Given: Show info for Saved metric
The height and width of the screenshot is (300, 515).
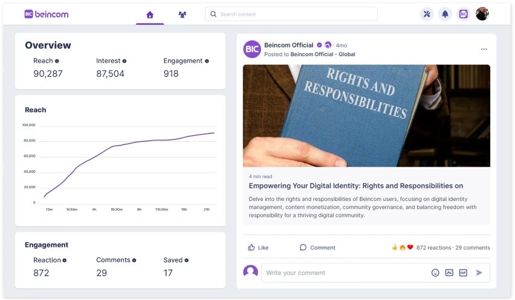Looking at the screenshot, I should pos(187,260).
